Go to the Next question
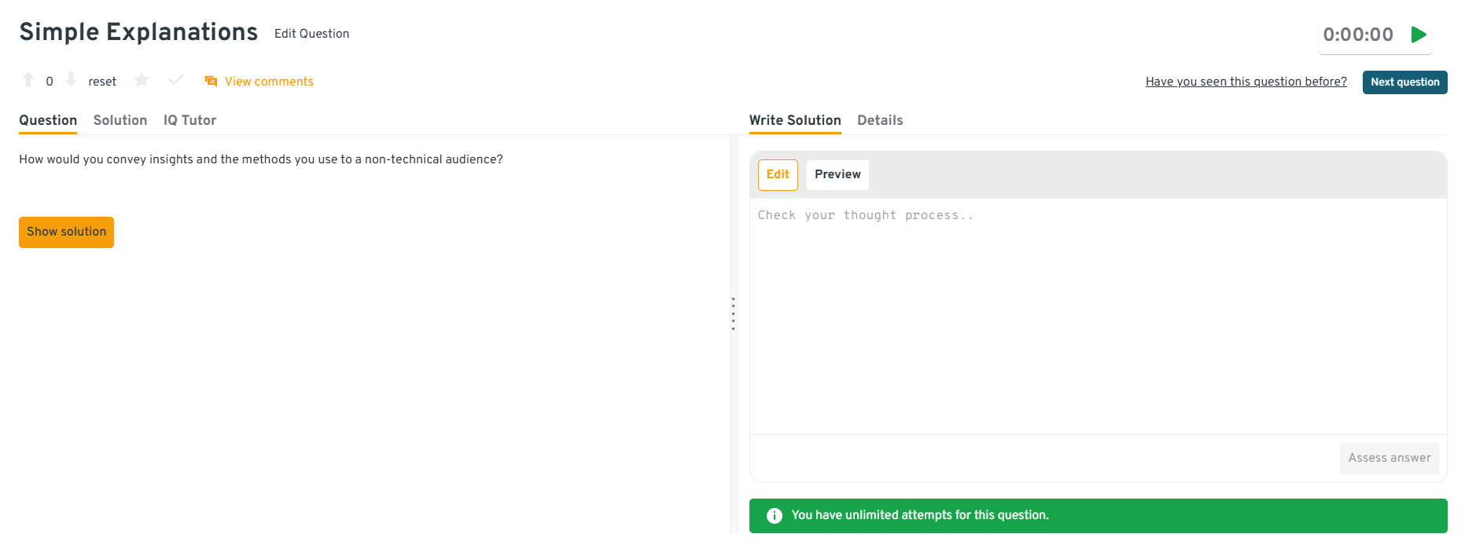 [x=1404, y=82]
